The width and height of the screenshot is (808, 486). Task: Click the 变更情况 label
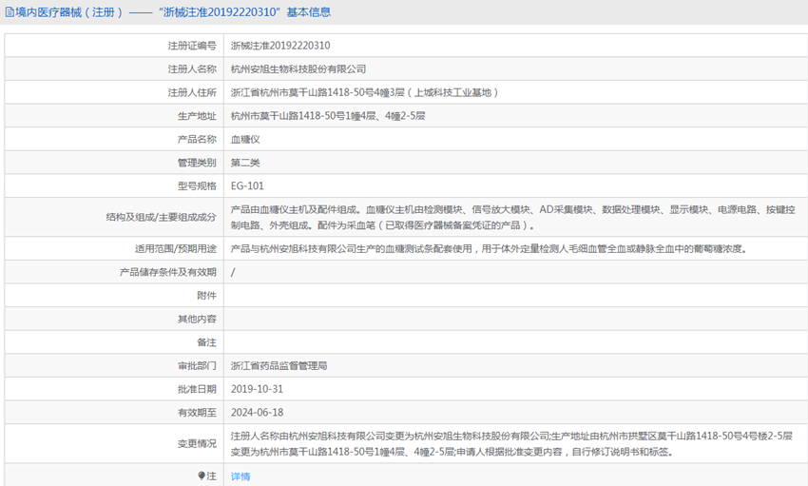pos(197,444)
